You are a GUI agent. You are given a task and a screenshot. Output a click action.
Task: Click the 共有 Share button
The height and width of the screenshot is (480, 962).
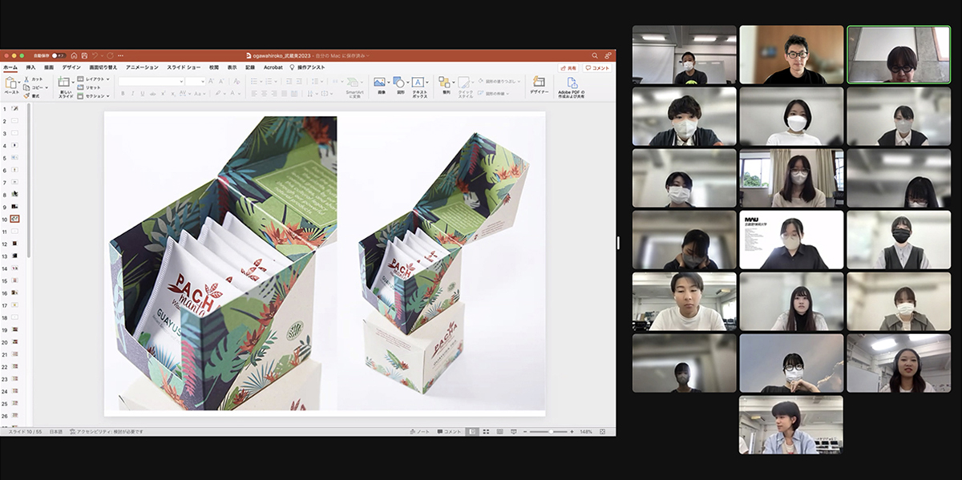[569, 68]
